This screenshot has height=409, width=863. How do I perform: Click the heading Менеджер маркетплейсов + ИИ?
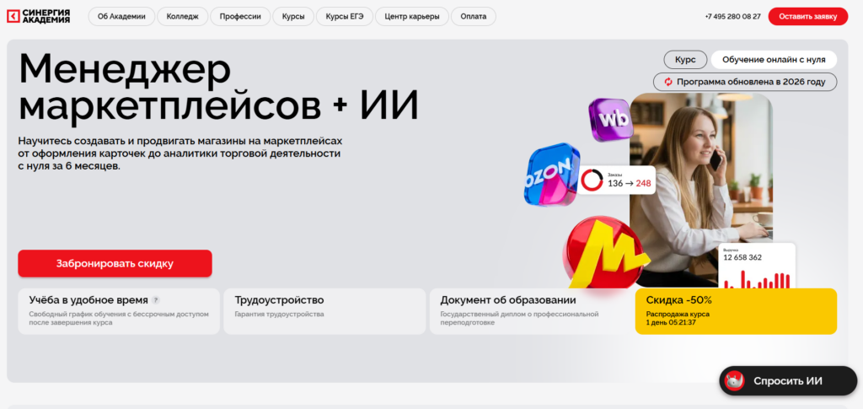pos(218,88)
